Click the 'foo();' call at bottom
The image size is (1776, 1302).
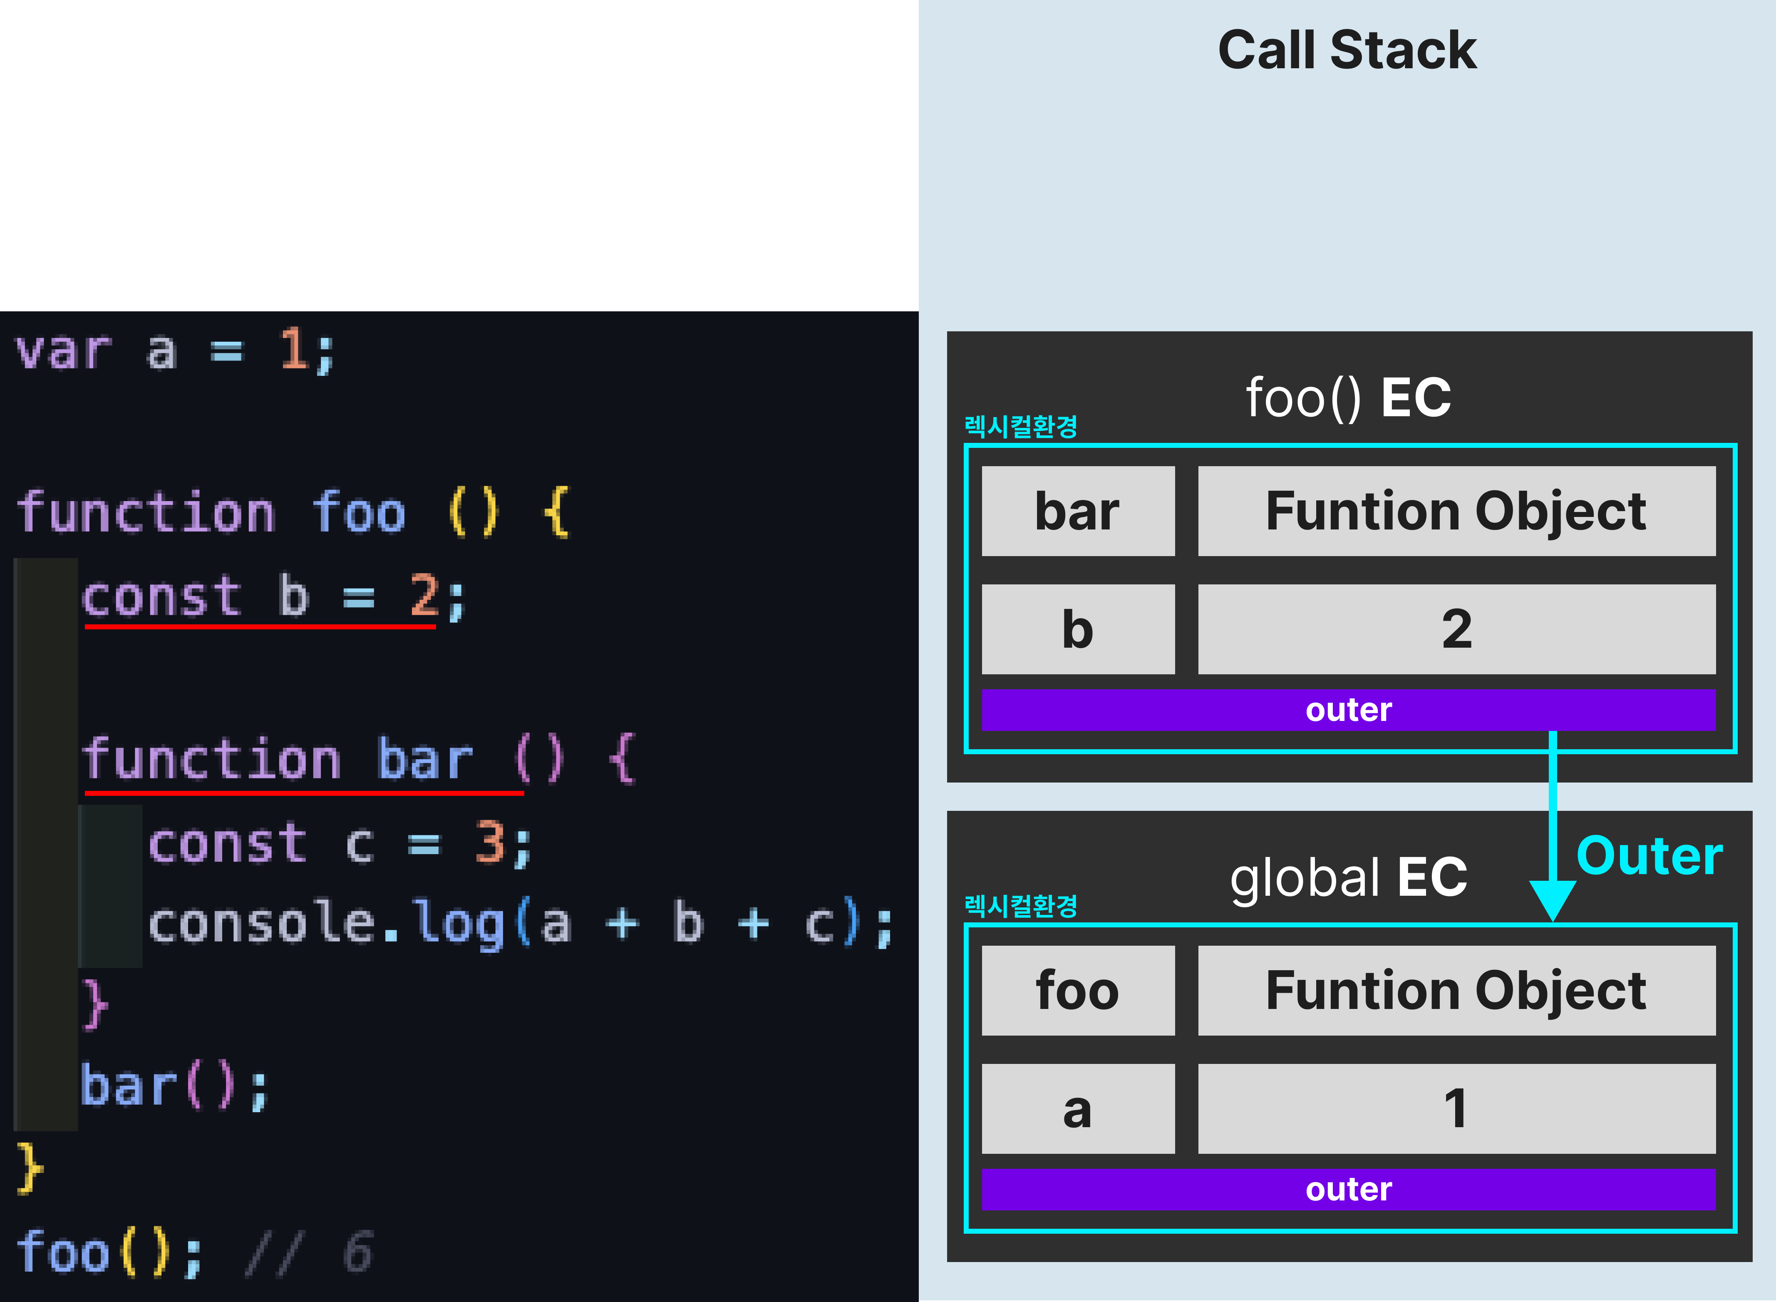click(109, 1252)
